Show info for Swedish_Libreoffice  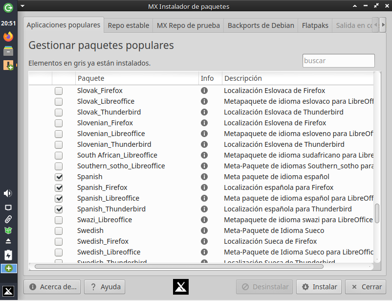[x=204, y=252]
